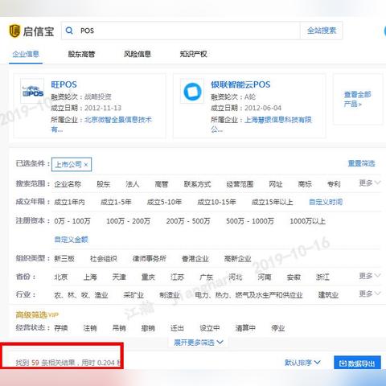
Task: Open the 旺POS product logo thumbnail
Action: (x=32, y=91)
